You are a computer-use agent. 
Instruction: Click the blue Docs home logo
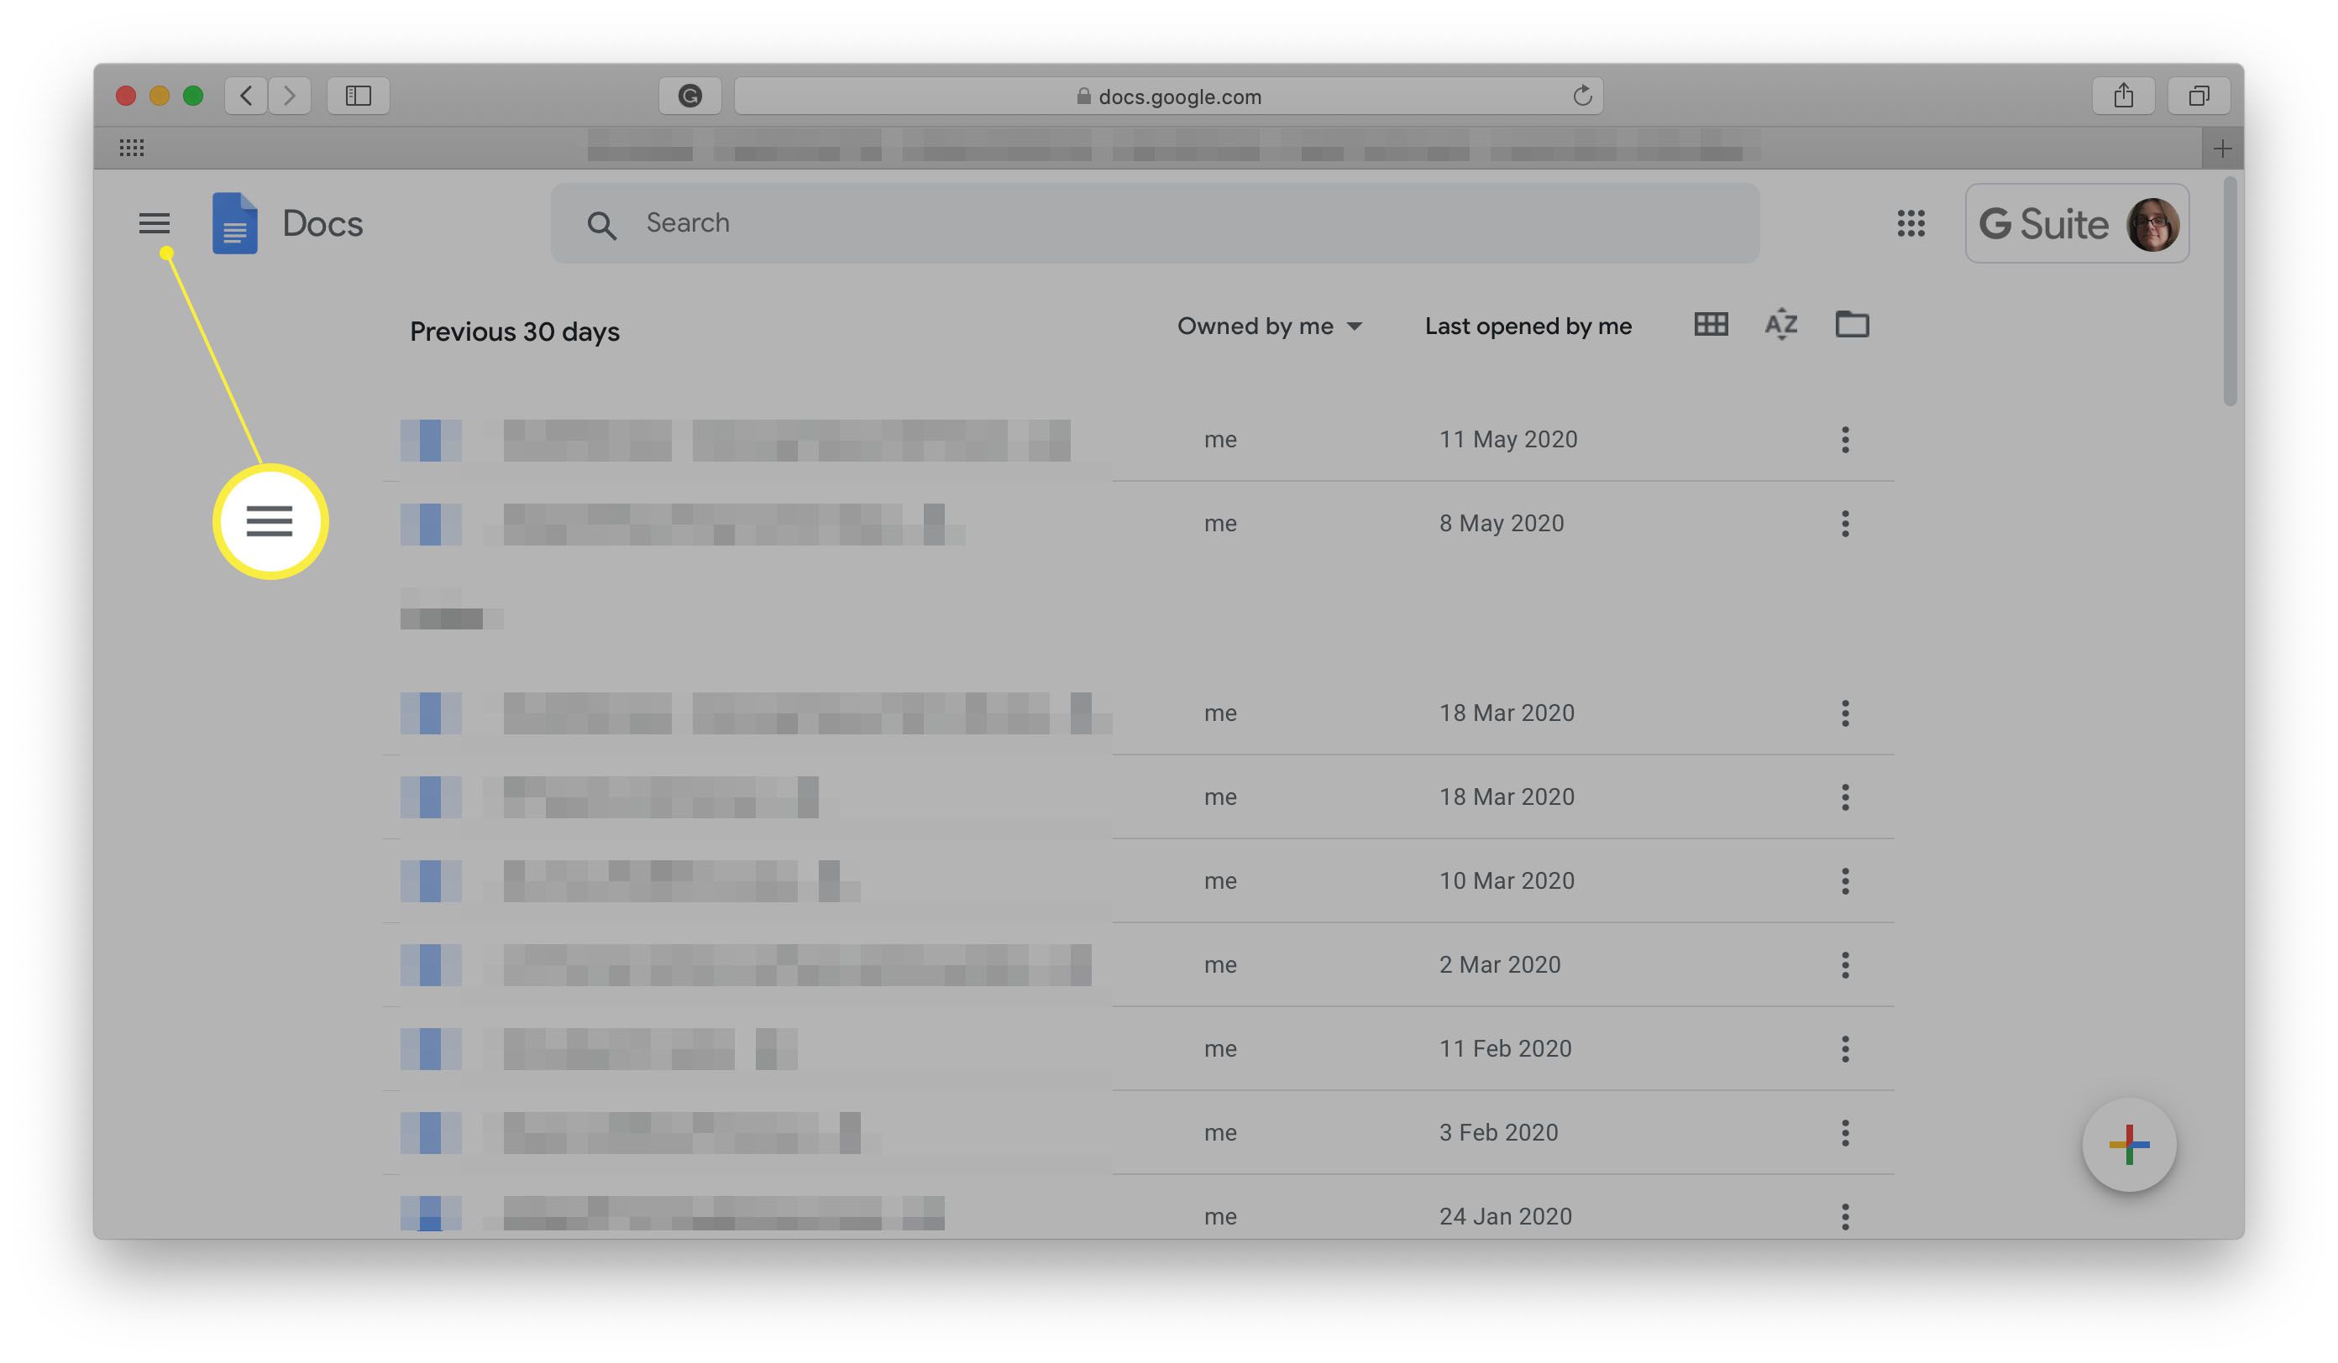coord(235,223)
